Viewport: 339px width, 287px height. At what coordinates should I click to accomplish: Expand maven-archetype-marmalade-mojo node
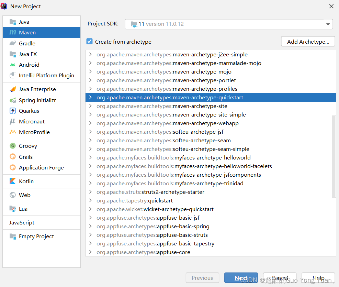[x=90, y=63]
